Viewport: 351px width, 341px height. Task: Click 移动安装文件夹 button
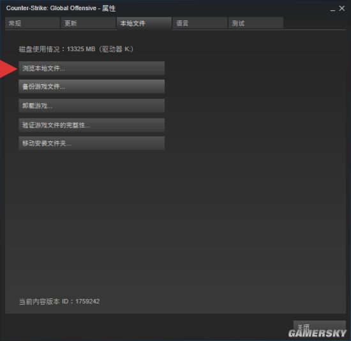(x=91, y=143)
